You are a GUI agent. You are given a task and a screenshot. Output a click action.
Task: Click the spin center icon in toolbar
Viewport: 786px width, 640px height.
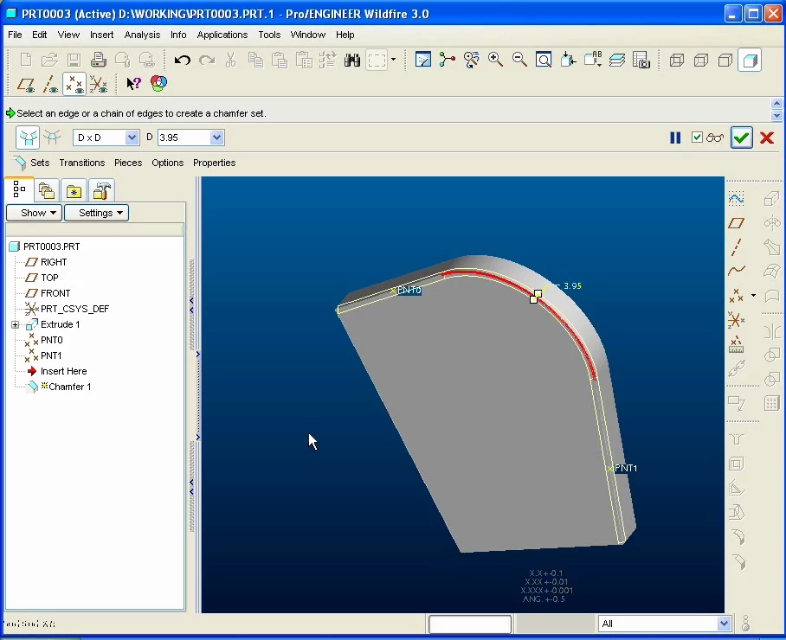(x=448, y=60)
